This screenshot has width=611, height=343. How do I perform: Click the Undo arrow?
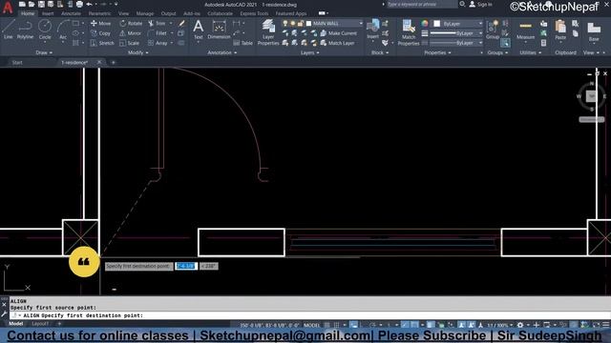pos(89,4)
